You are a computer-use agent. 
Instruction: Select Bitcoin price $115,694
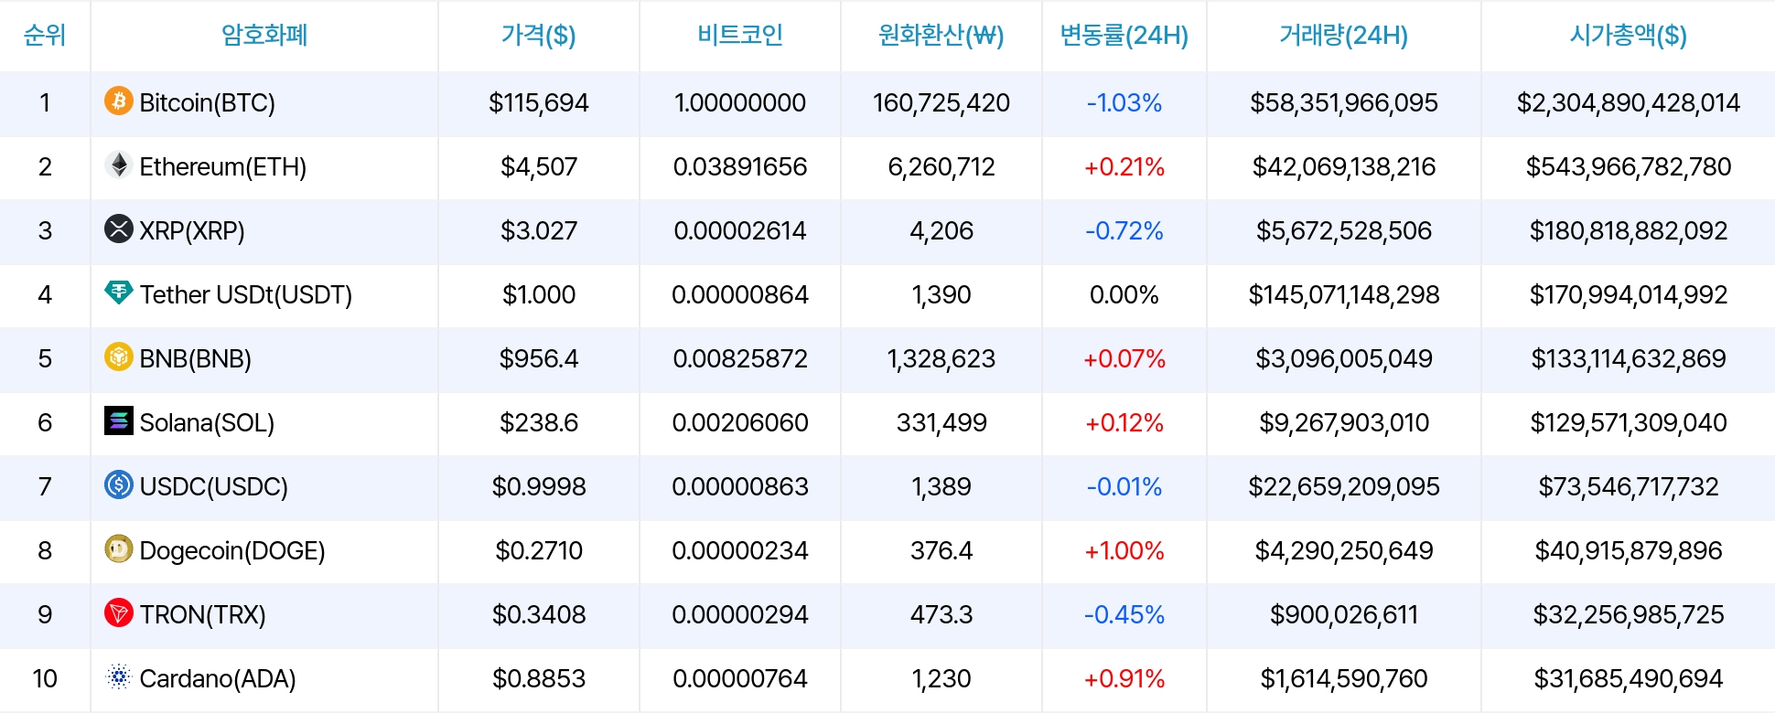[x=539, y=102]
